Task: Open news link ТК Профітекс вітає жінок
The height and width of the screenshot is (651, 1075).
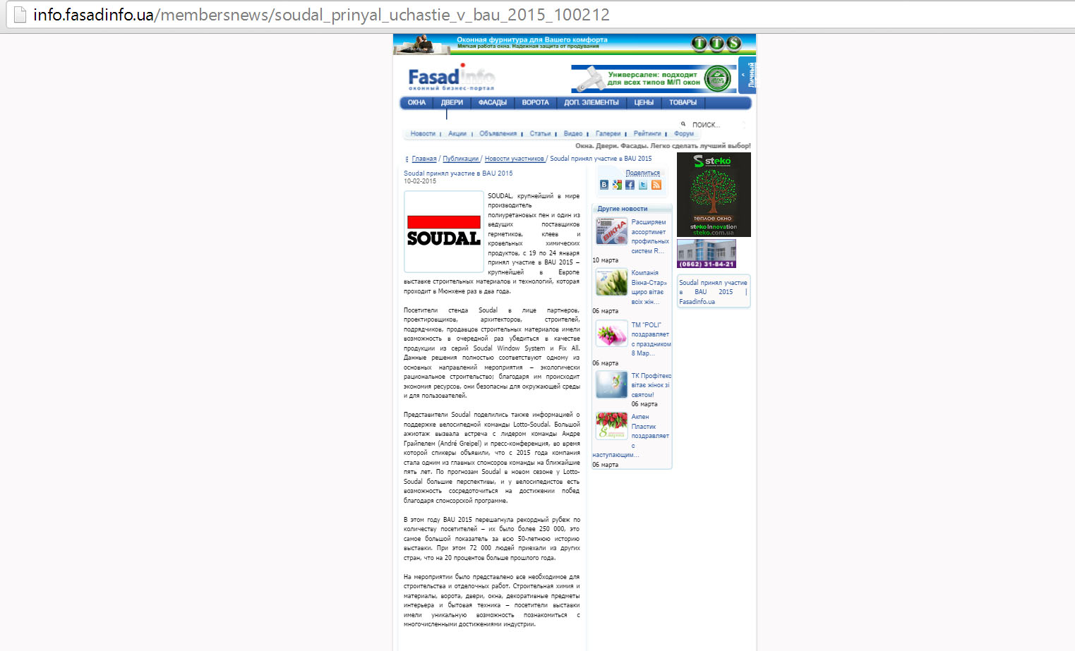Action: tap(651, 385)
